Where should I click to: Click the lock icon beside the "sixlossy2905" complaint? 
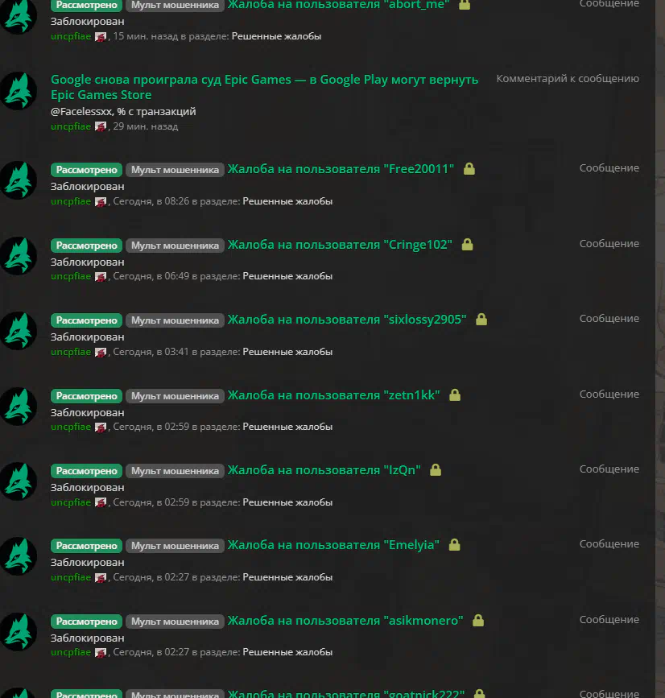(481, 319)
